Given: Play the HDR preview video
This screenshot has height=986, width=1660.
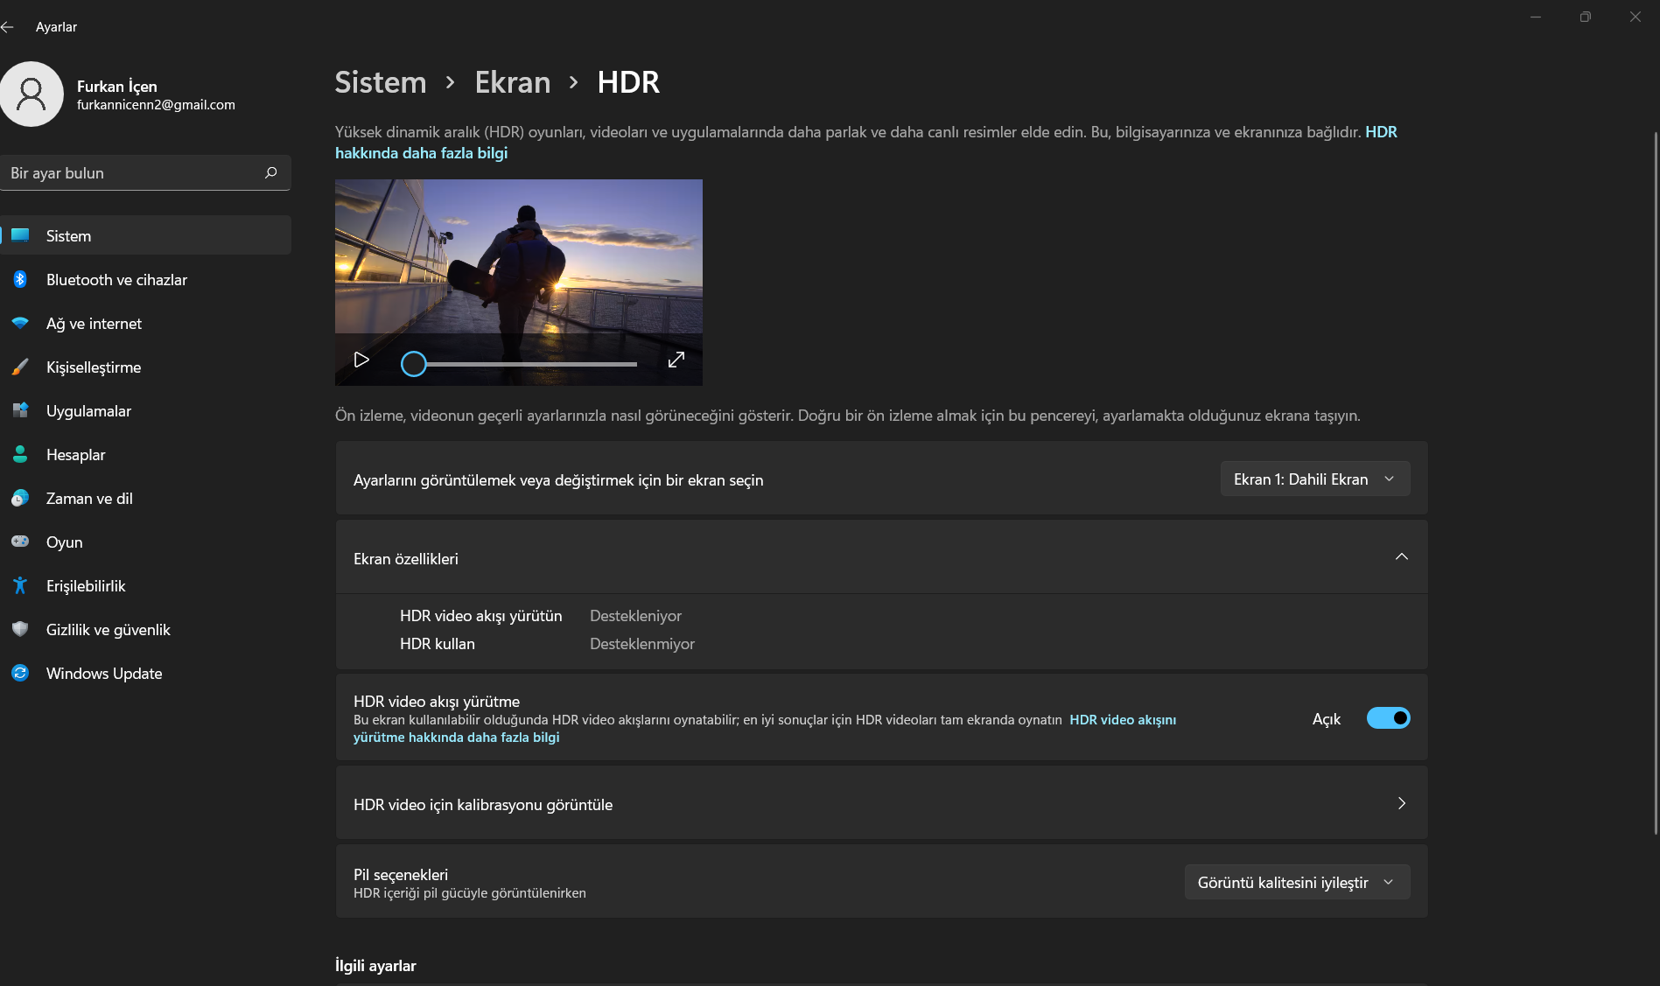Looking at the screenshot, I should [x=361, y=360].
